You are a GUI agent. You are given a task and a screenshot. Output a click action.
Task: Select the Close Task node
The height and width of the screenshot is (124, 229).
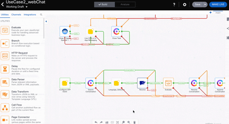117,31
